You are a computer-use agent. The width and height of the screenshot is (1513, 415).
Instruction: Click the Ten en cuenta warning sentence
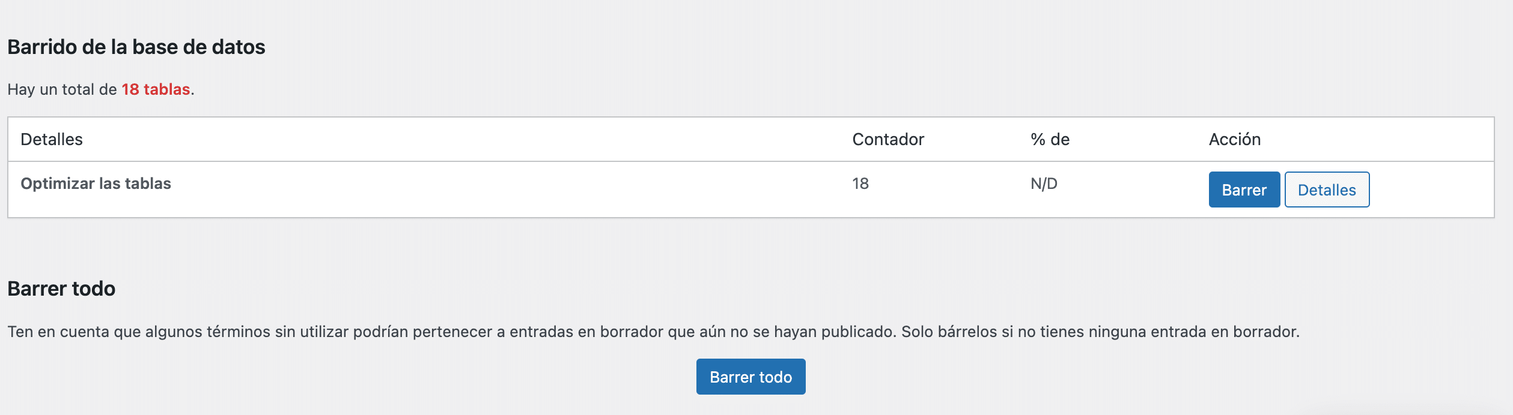coord(451,332)
